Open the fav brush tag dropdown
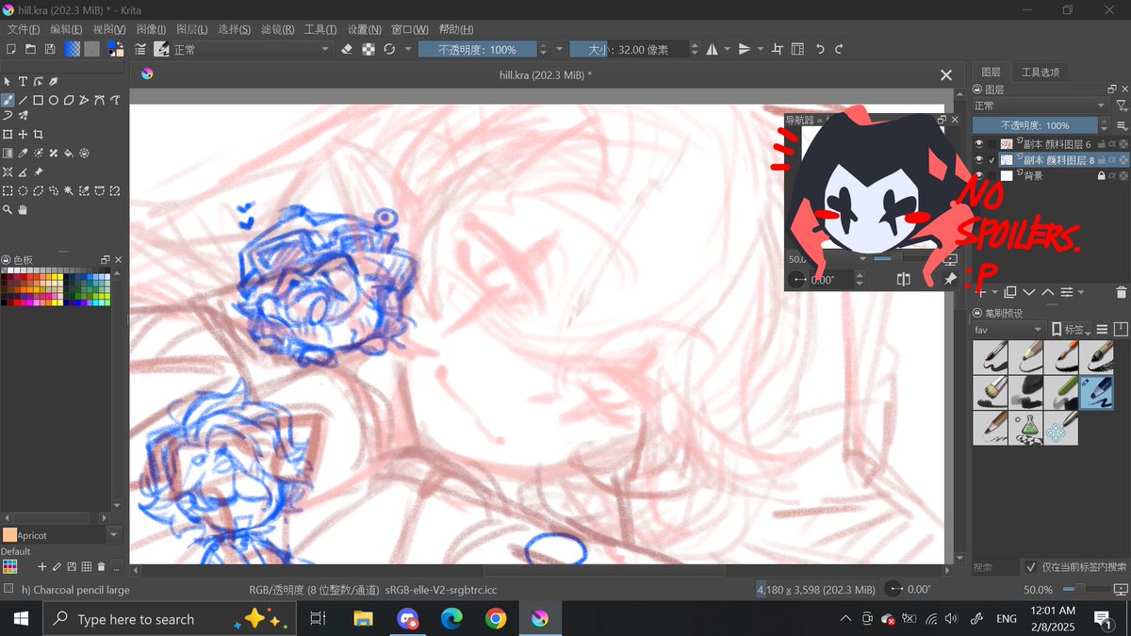The width and height of the screenshot is (1131, 636). [x=1009, y=330]
